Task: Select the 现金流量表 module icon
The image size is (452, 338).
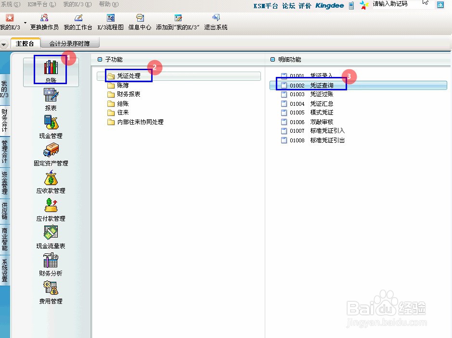Action: [x=51, y=237]
